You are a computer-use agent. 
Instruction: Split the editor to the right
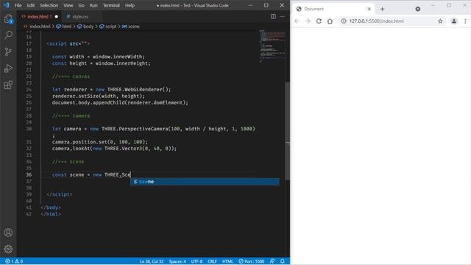[x=273, y=16]
